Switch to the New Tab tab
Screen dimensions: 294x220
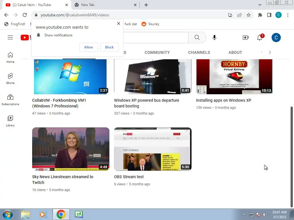(x=105, y=5)
